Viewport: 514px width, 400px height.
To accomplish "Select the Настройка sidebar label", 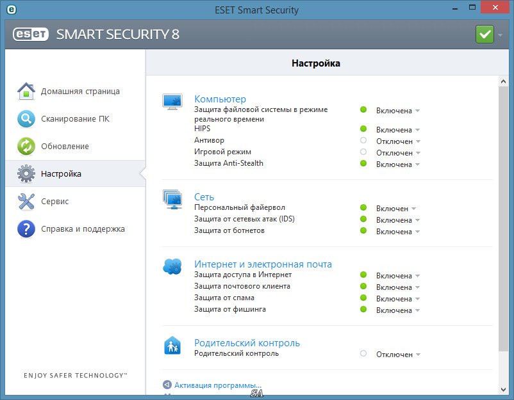I will pyautogui.click(x=61, y=174).
